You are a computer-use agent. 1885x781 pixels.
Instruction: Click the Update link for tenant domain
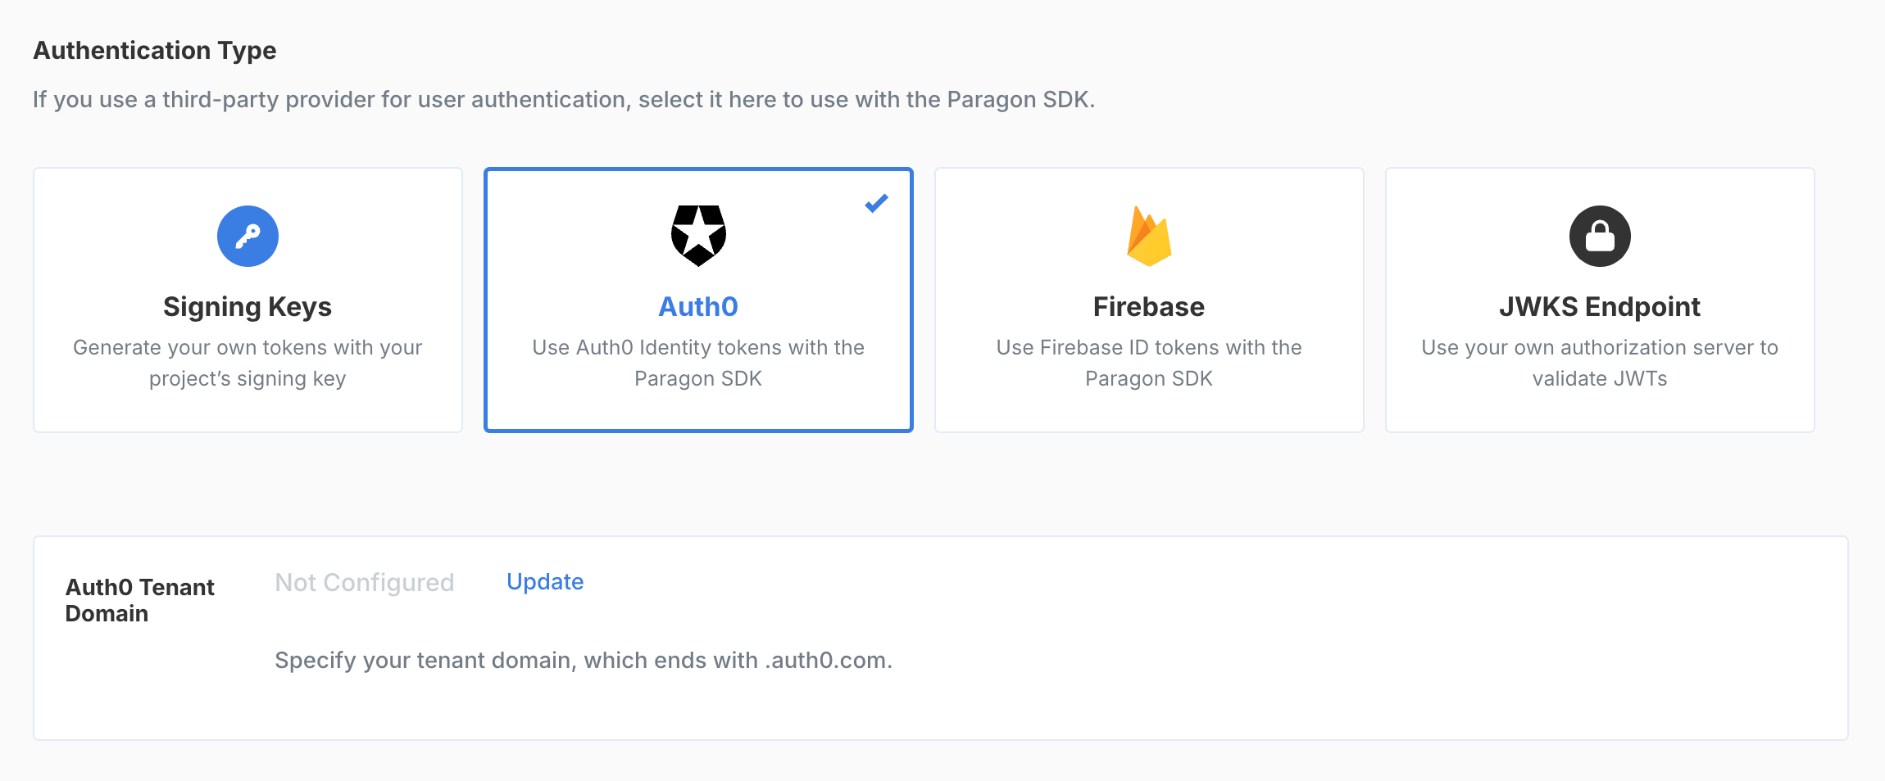545,581
